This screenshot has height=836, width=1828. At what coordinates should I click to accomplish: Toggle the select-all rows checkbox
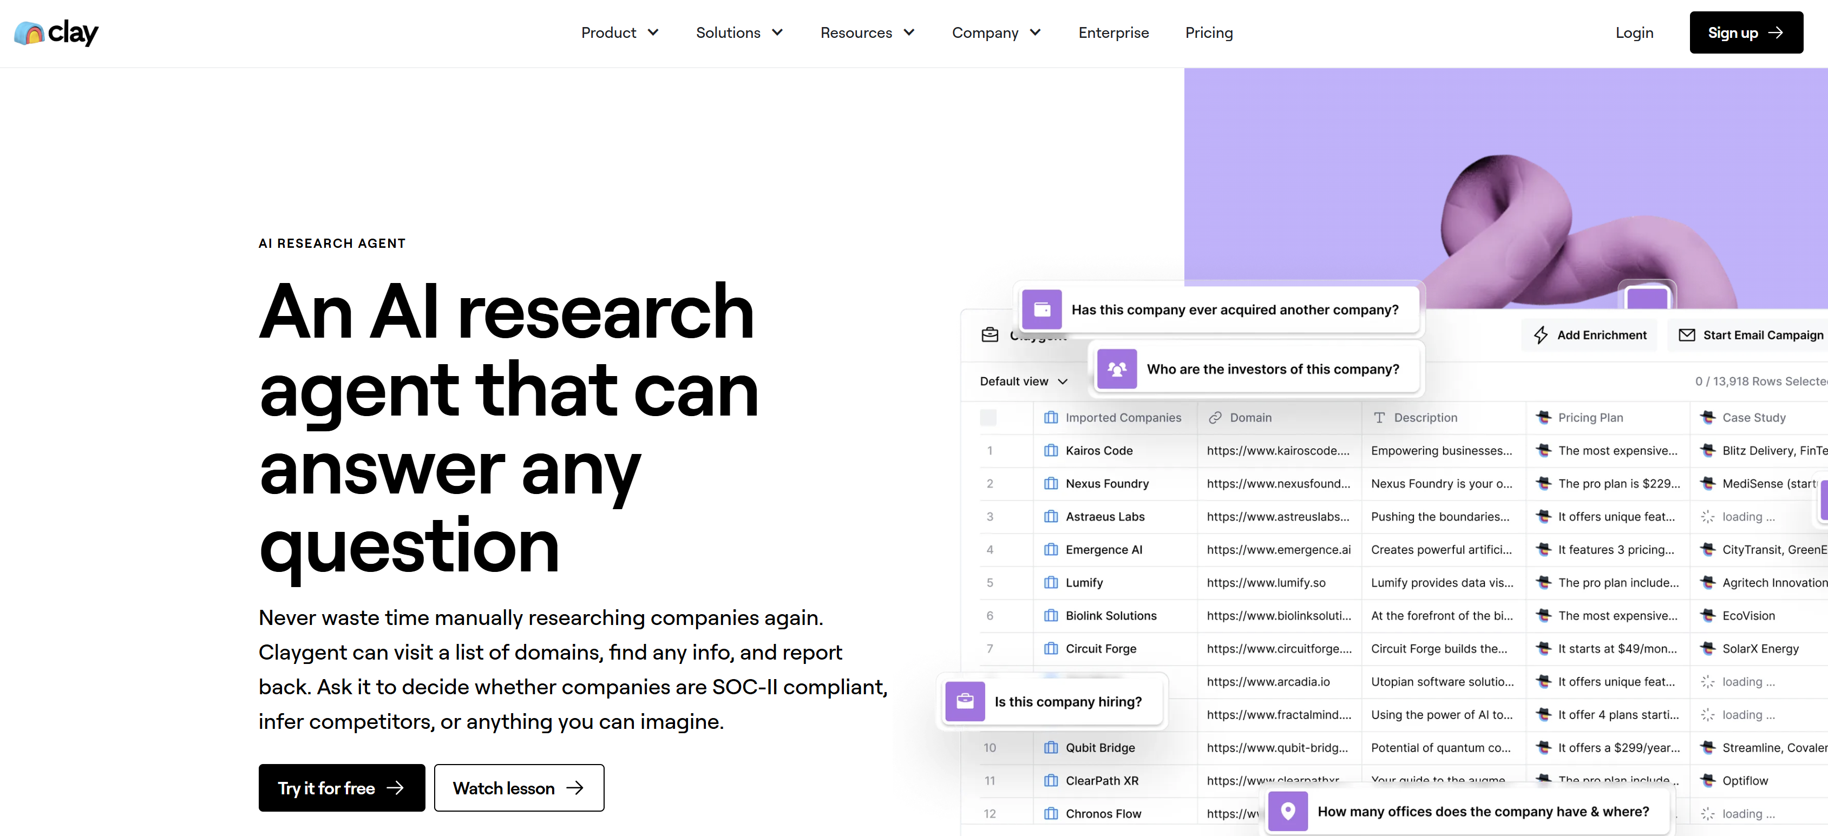988,418
